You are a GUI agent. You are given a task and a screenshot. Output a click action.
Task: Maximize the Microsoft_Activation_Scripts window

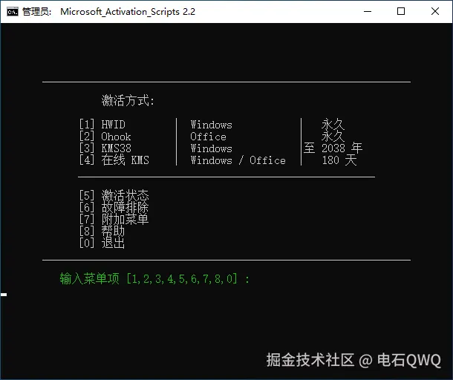[x=401, y=12]
